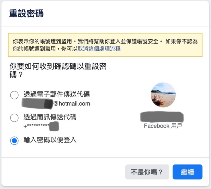The width and height of the screenshot is (211, 189).
Task: Select the SMS code radio button
Action: [14, 118]
